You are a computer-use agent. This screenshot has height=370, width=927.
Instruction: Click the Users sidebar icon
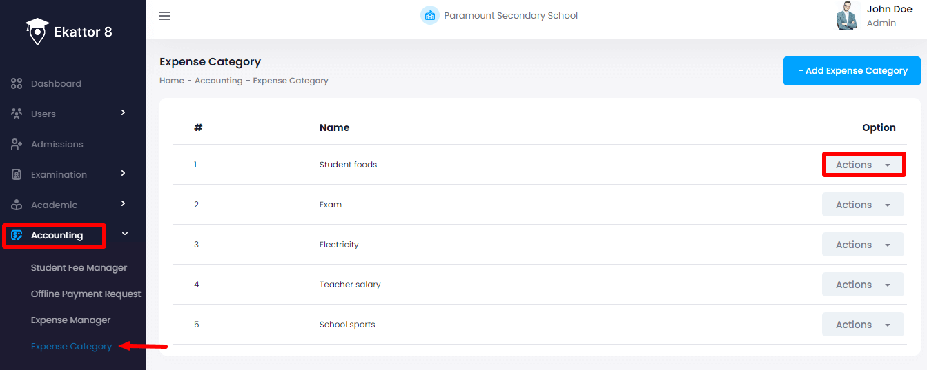17,114
